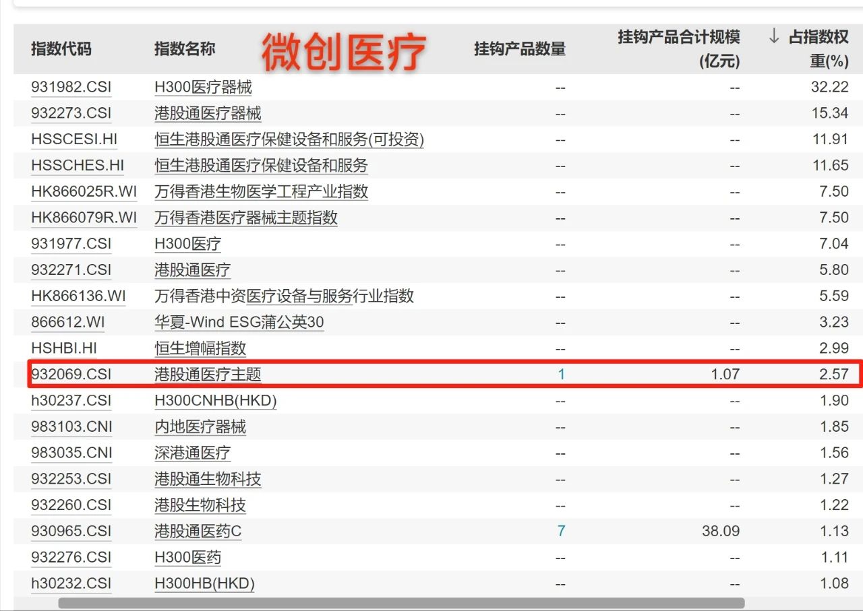Open index code HSSCHES.HI
The image size is (863, 611).
[x=78, y=165]
